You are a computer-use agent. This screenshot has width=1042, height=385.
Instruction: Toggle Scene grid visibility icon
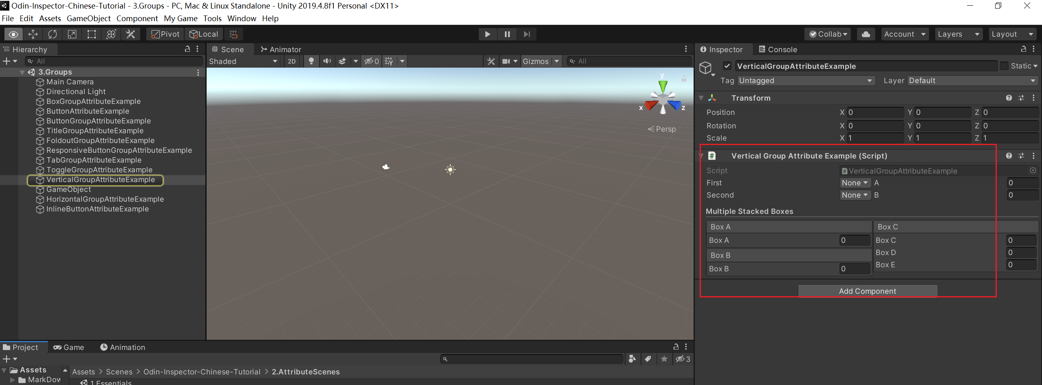point(389,61)
